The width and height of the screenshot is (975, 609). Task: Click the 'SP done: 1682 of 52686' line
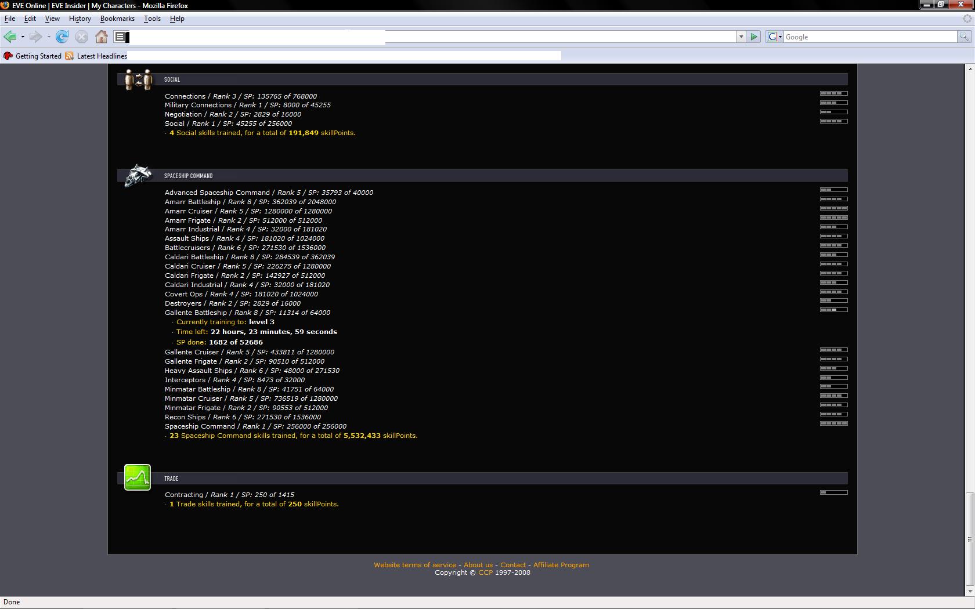[x=219, y=342]
